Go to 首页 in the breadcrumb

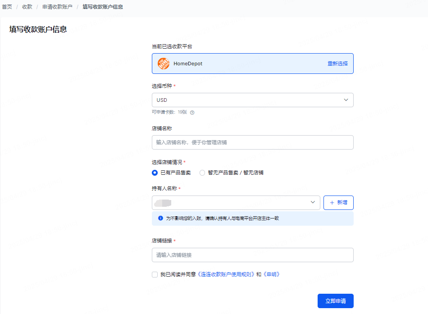pyautogui.click(x=7, y=7)
